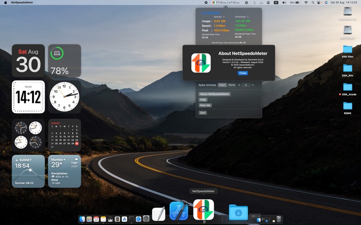Image resolution: width=361 pixels, height=225 pixels.
Task: Click the Sunset 18:54 widget
Action: point(28,171)
